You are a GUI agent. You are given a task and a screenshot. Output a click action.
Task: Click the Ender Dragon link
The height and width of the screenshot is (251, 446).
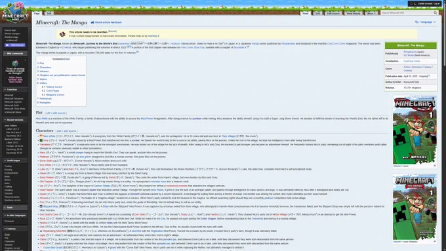point(208,219)
